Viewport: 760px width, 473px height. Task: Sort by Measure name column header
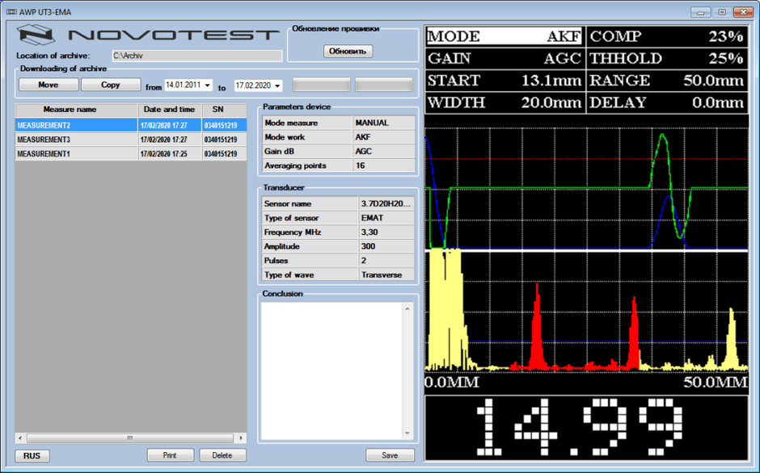[70, 109]
